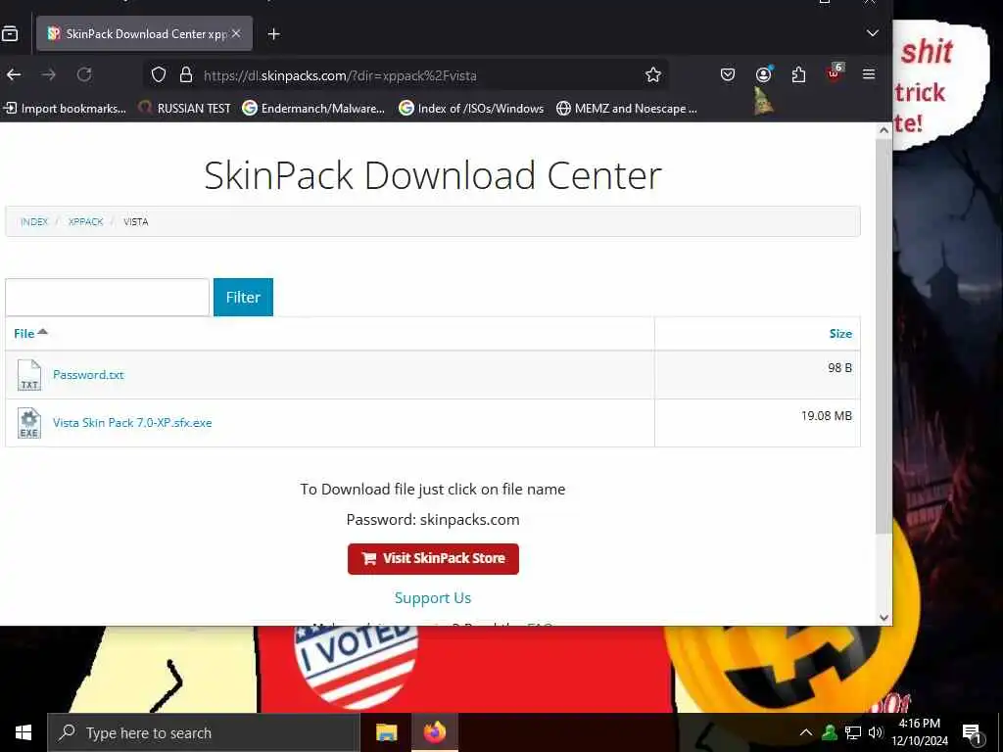This screenshot has height=752, width=1003.
Task: Click the TXT file icon
Action: [x=28, y=375]
